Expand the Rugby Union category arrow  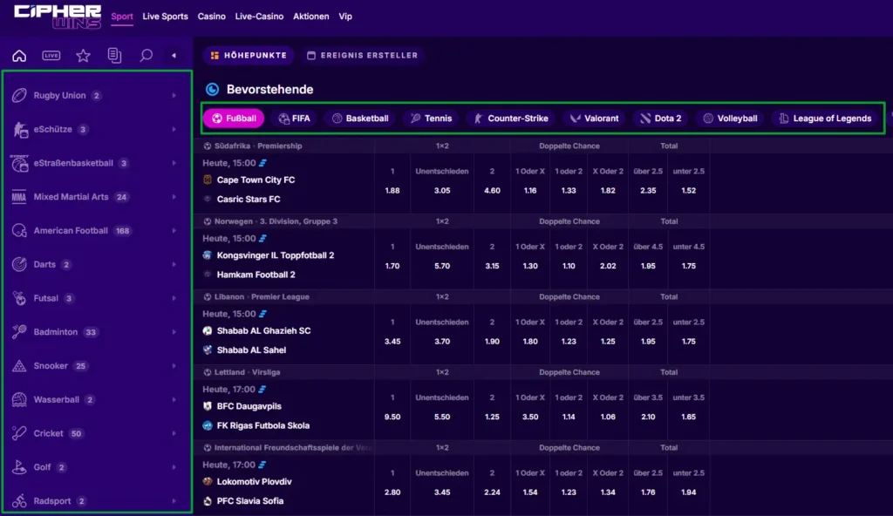pos(174,95)
